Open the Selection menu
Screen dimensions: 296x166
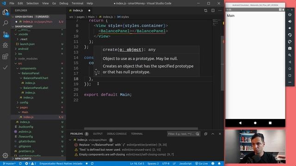click(x=32, y=3)
